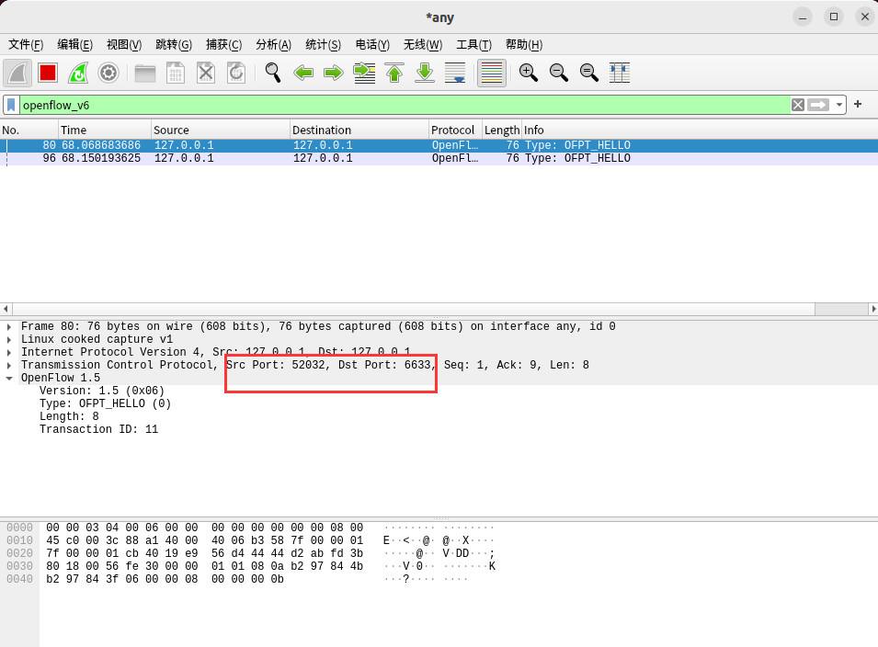Screen dimensions: 878x647
Task: Add a filter button with plus
Action: [858, 104]
